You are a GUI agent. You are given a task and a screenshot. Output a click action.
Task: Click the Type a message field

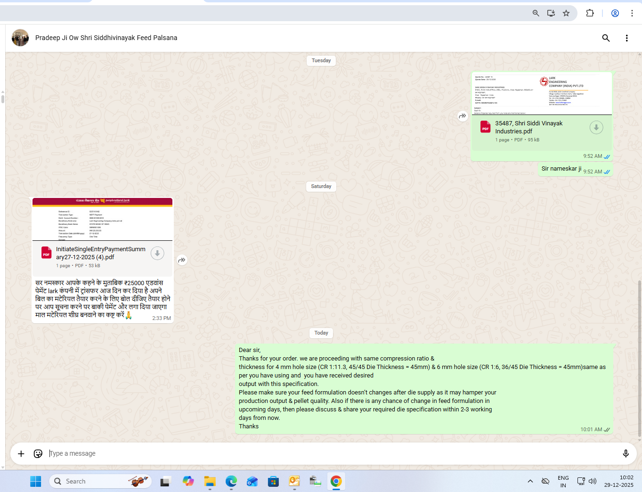pyautogui.click(x=330, y=454)
